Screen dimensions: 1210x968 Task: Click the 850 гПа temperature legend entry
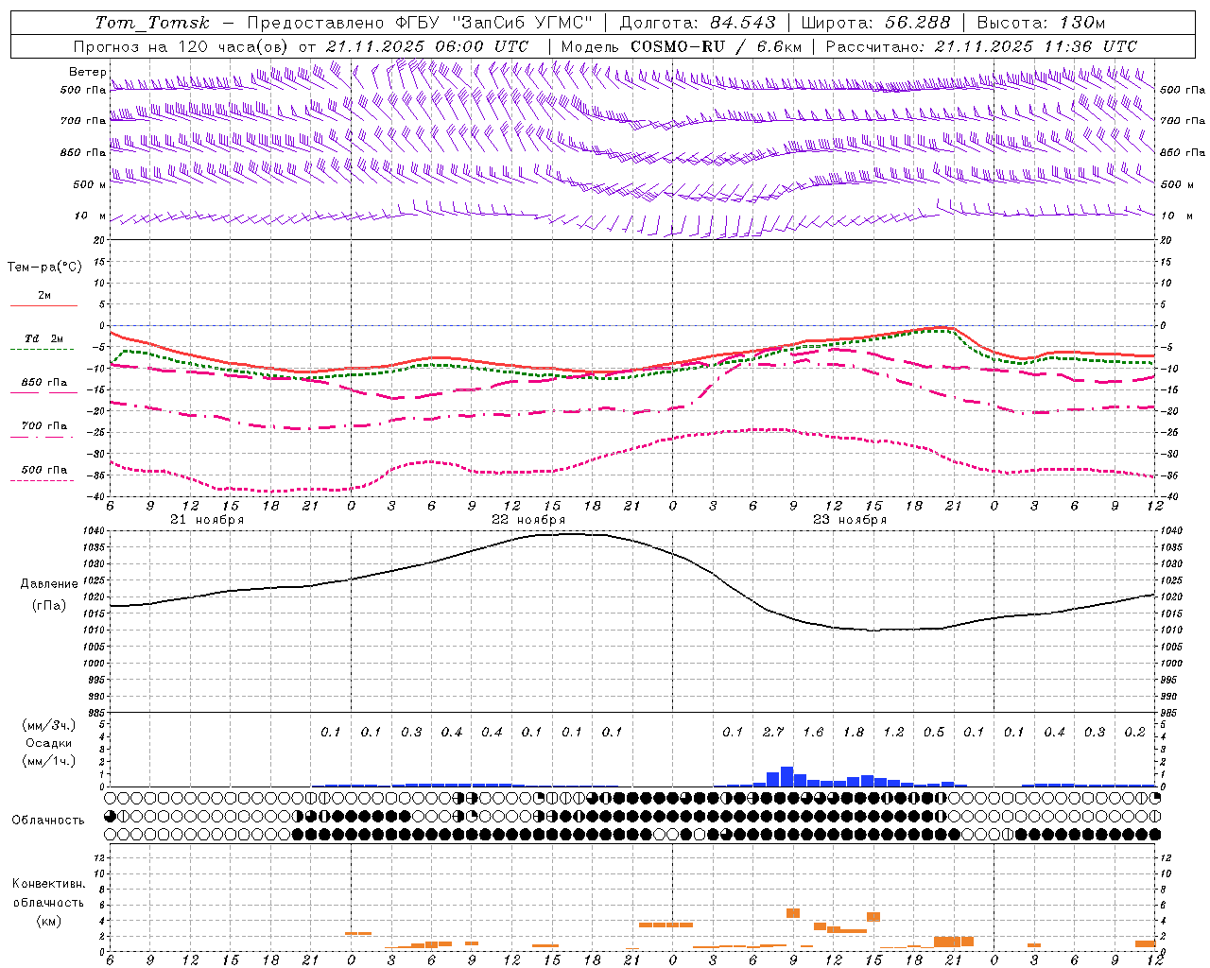44,383
